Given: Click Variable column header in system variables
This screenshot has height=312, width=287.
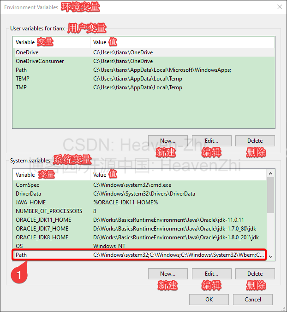Looking at the screenshot, I should 51,175.
